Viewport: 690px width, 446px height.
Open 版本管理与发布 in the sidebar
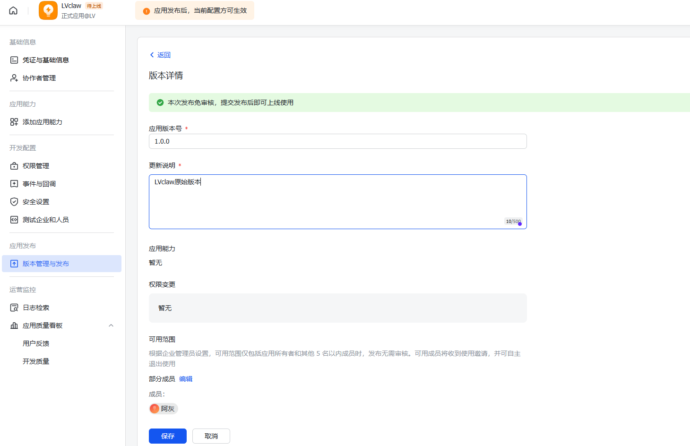pos(46,264)
